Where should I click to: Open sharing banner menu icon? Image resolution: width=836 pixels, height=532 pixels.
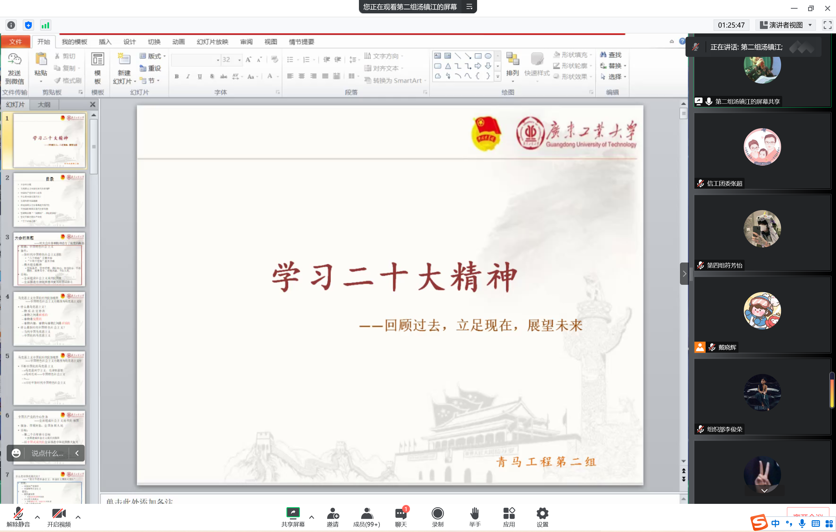tap(469, 7)
